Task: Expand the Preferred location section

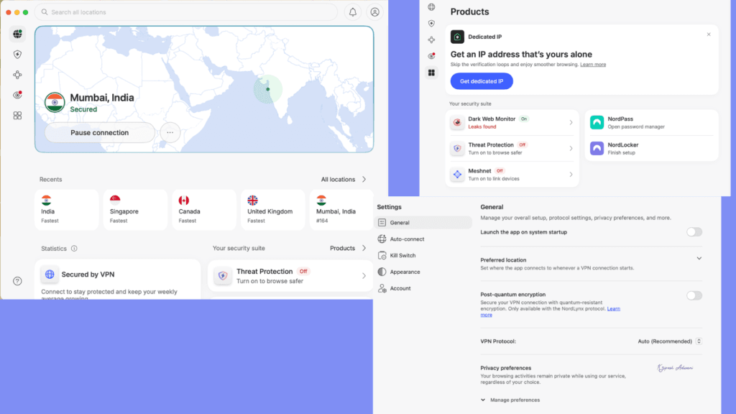Action: (x=699, y=259)
